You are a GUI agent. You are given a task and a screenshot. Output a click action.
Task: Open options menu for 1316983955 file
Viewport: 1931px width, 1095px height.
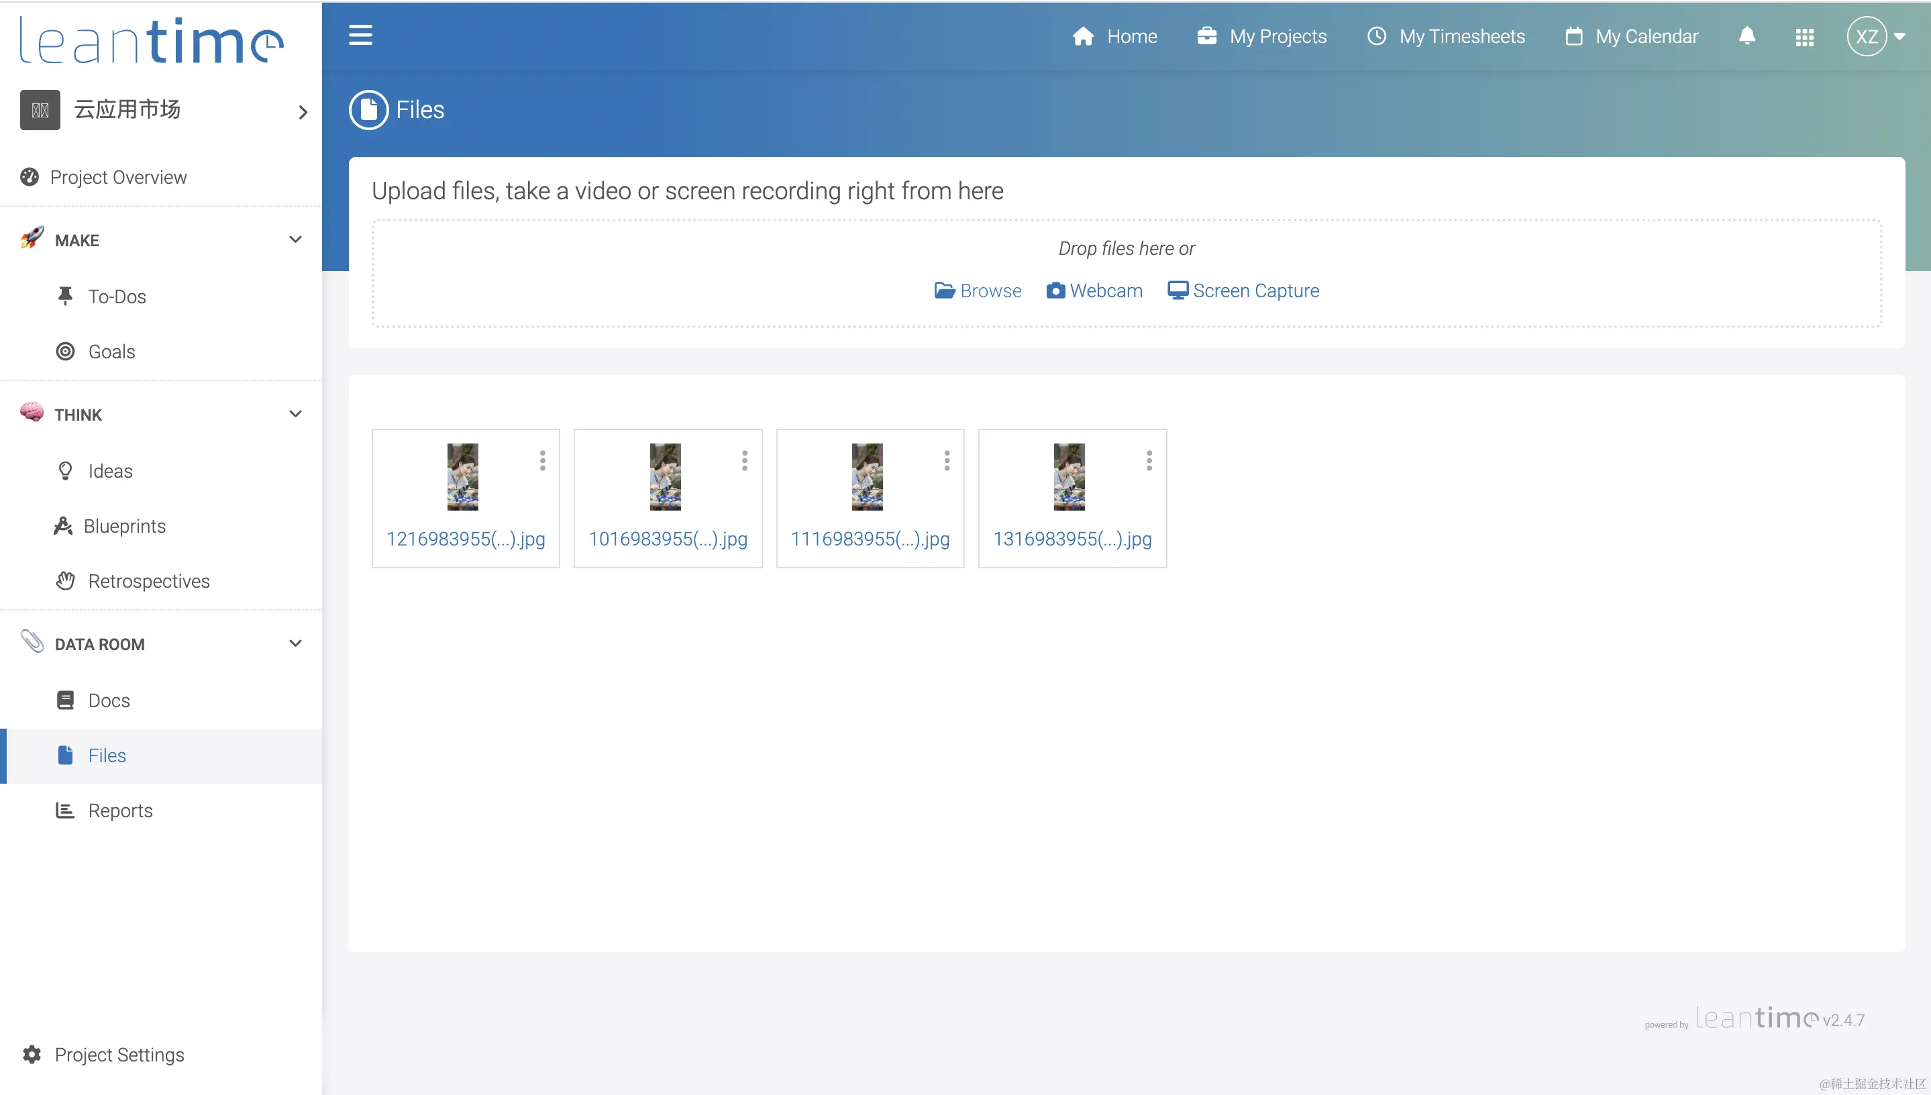tap(1149, 460)
